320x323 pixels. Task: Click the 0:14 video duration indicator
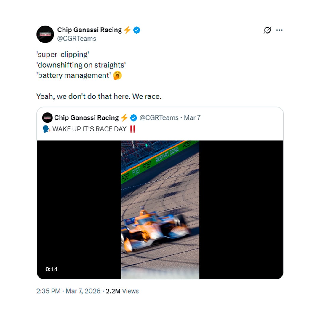point(51,269)
